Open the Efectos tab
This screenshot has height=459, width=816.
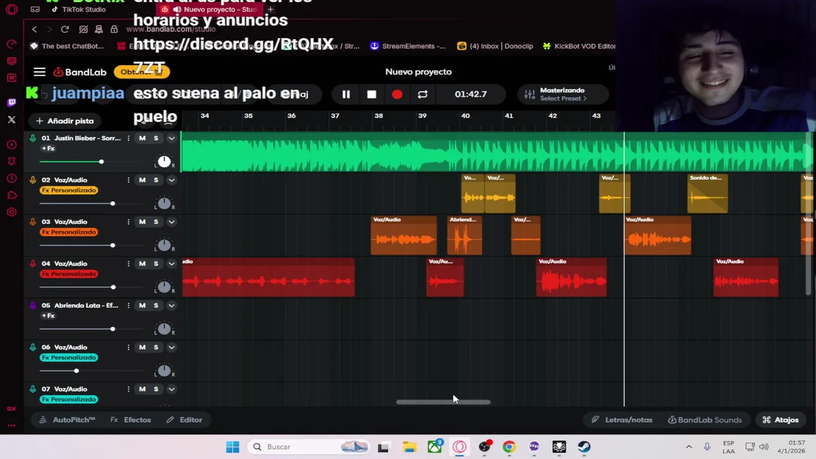pyautogui.click(x=131, y=420)
